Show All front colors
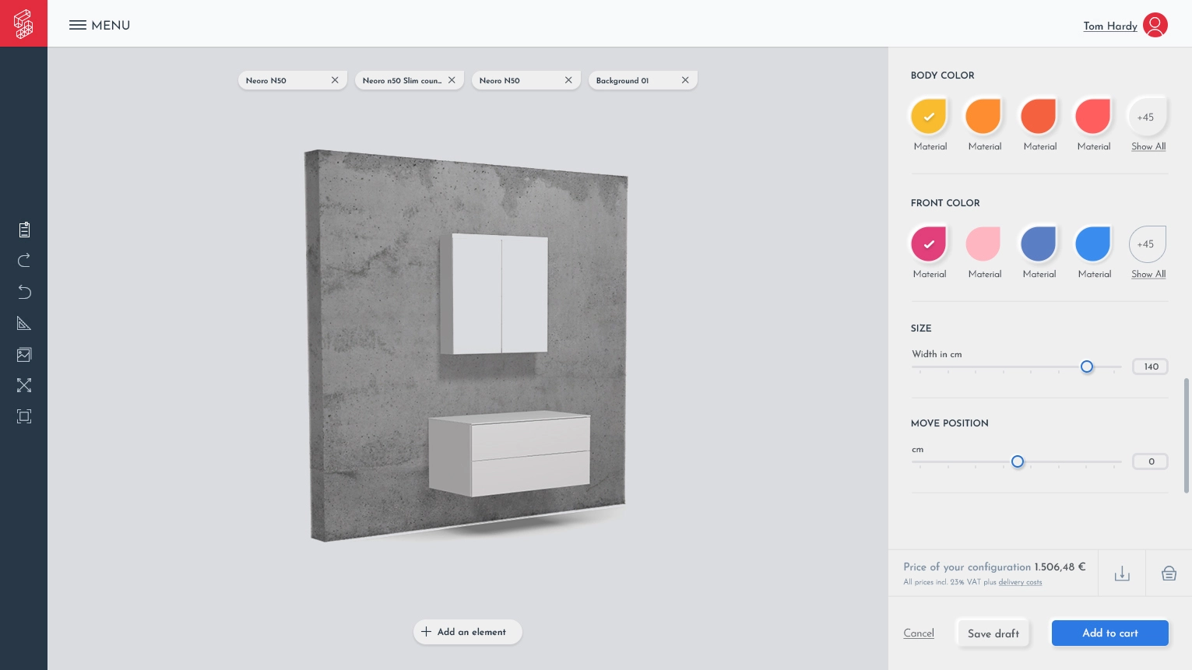 (1148, 275)
